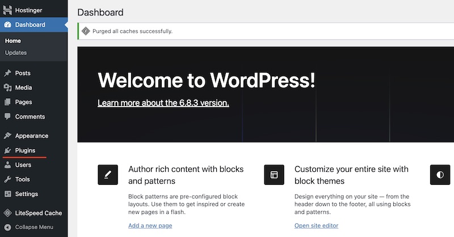Image resolution: width=454 pixels, height=237 pixels.
Task: Open the Plugins menu label
Action: pyautogui.click(x=25, y=150)
